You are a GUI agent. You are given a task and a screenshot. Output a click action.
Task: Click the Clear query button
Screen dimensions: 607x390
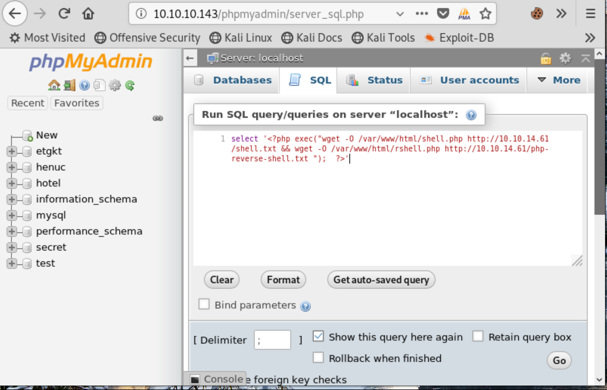click(222, 280)
